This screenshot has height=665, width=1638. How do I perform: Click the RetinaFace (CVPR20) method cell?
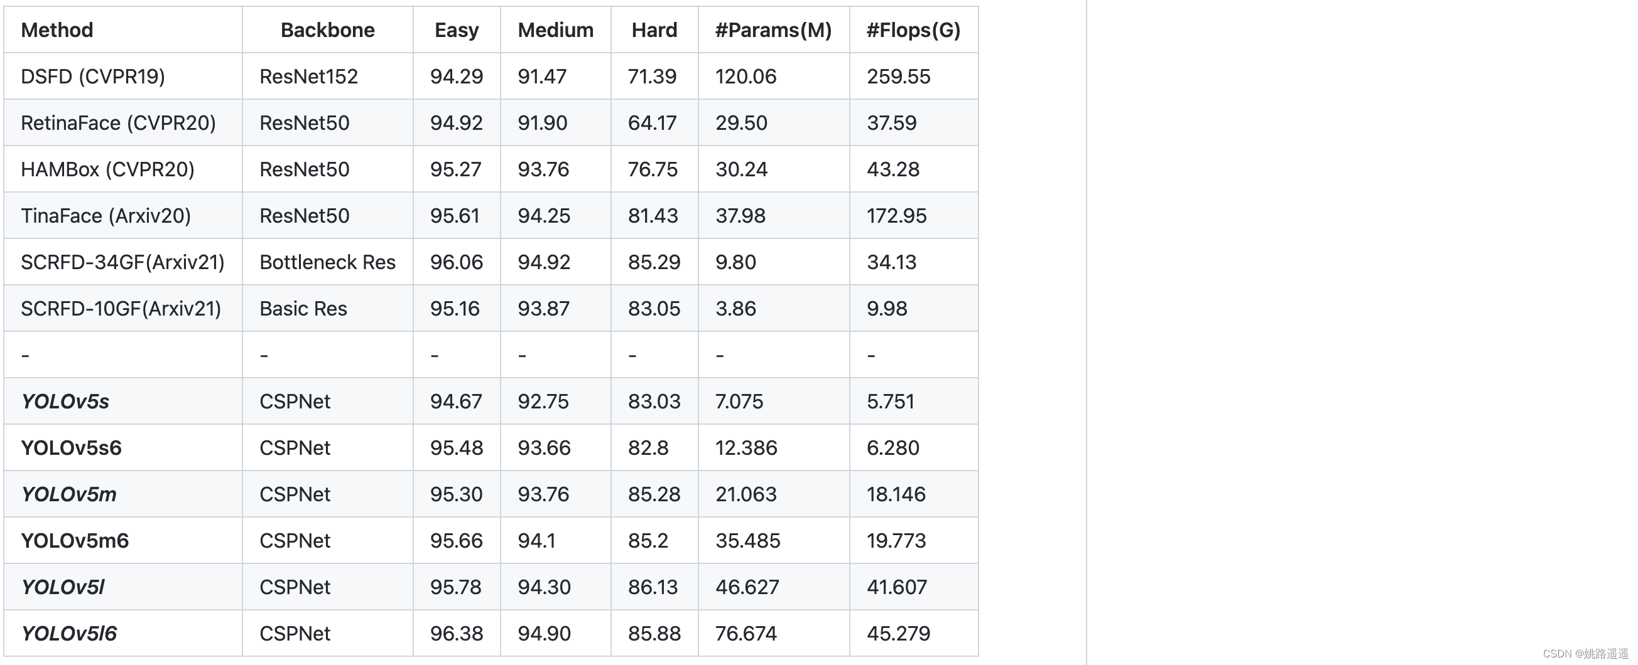pos(118,122)
